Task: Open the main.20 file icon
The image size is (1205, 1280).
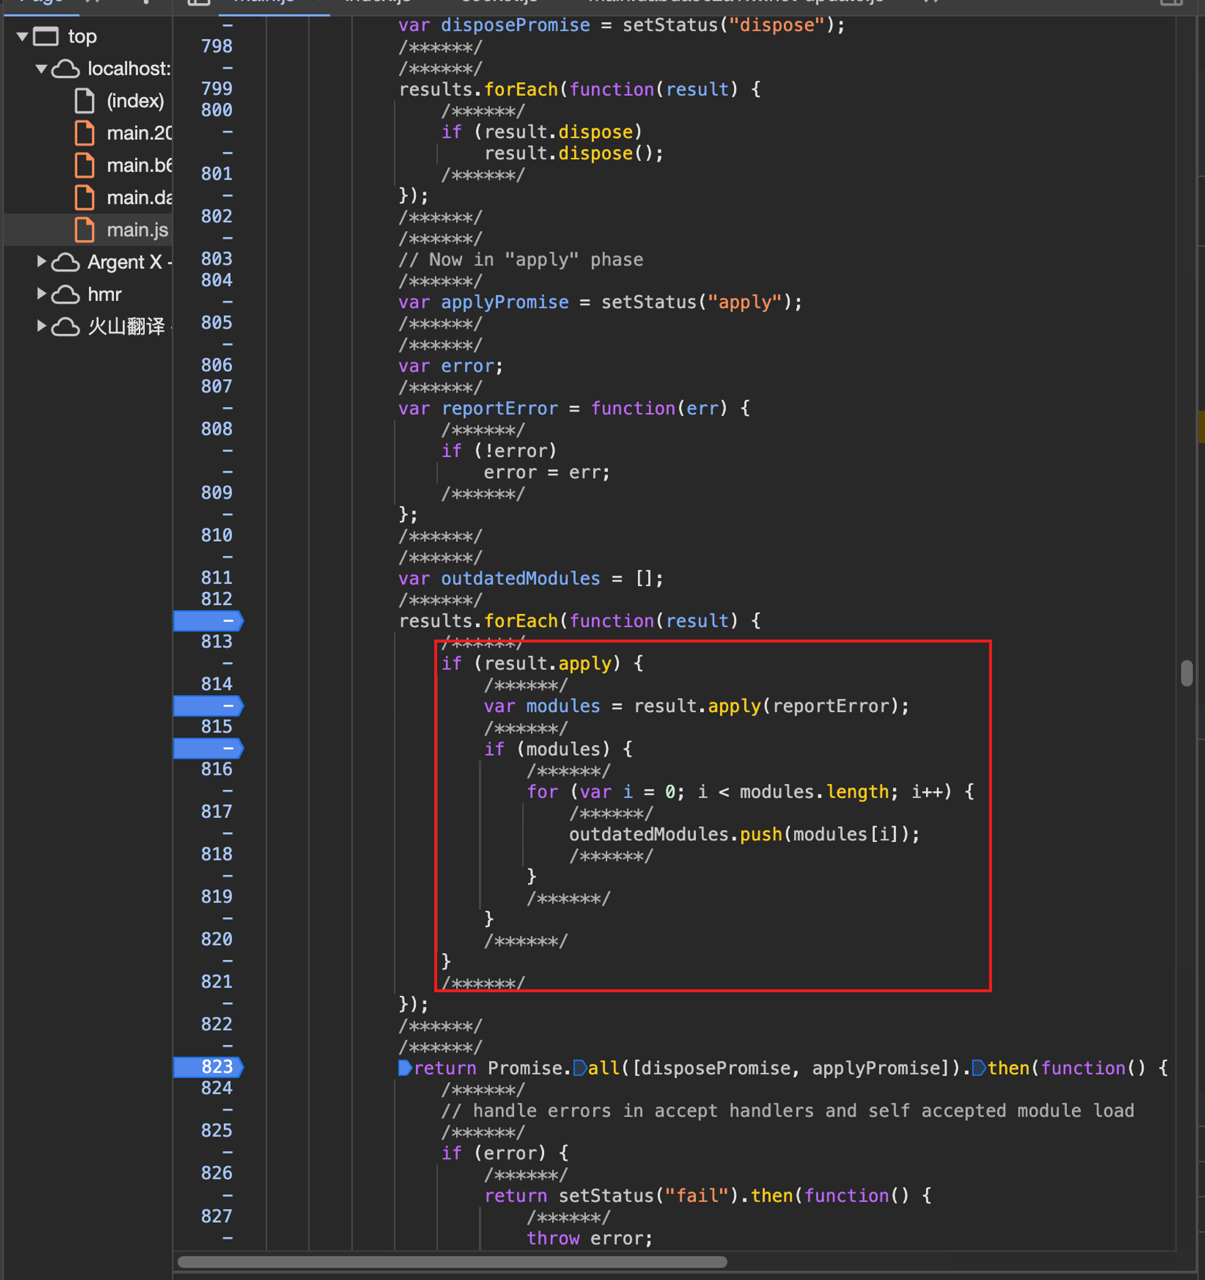Action: pyautogui.click(x=85, y=133)
